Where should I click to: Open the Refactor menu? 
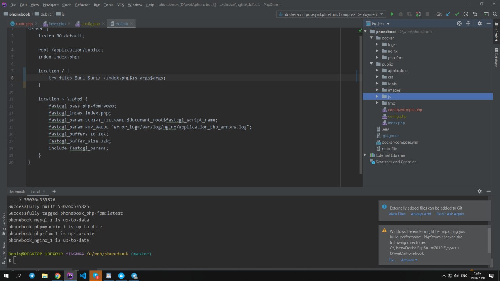(82, 5)
